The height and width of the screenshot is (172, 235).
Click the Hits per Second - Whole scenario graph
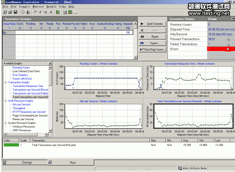point(99,118)
